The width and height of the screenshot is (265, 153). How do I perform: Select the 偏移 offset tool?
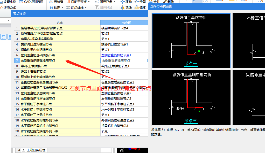[140, 7]
